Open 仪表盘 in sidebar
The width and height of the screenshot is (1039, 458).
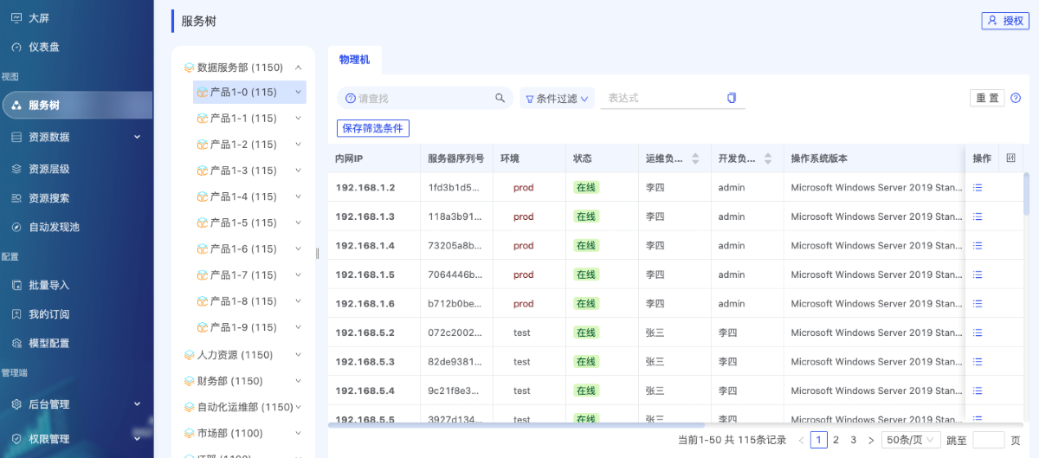pos(43,47)
